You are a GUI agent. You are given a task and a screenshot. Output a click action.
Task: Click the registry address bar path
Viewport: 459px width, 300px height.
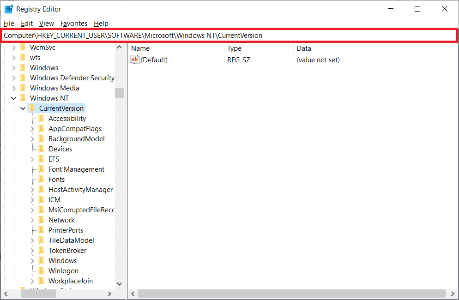(x=139, y=35)
